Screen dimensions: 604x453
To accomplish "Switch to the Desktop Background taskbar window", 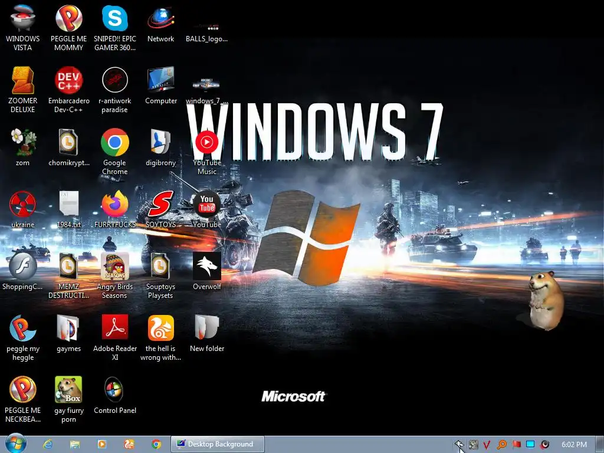I will coord(218,444).
